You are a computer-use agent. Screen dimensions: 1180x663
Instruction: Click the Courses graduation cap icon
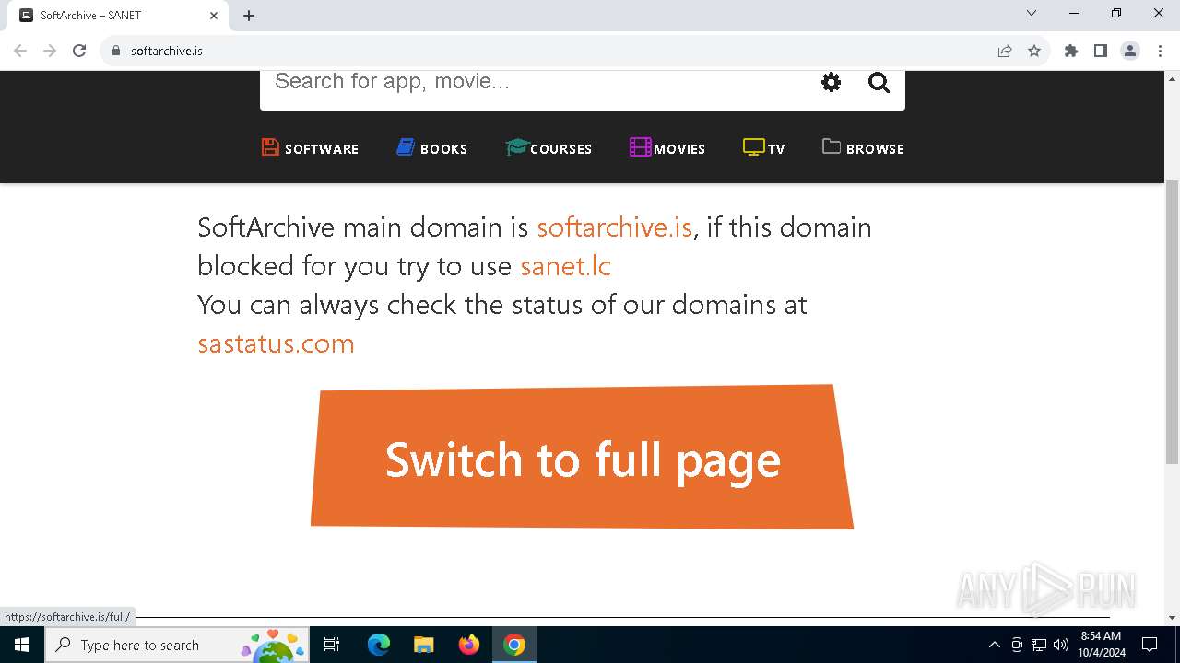tap(516, 147)
